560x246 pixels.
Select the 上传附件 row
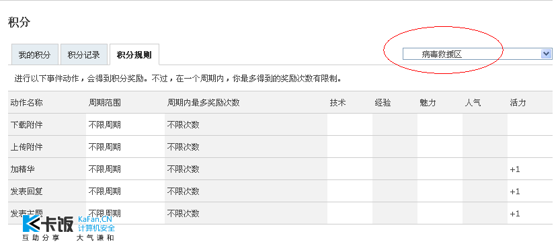point(280,147)
